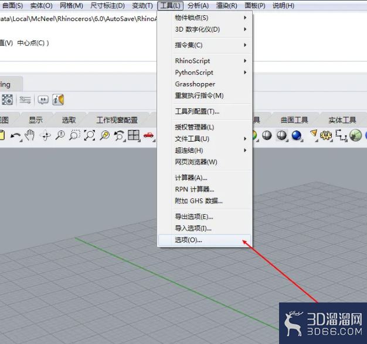Click the dotted shaded sphere icon
367x344 pixels.
coord(281,135)
